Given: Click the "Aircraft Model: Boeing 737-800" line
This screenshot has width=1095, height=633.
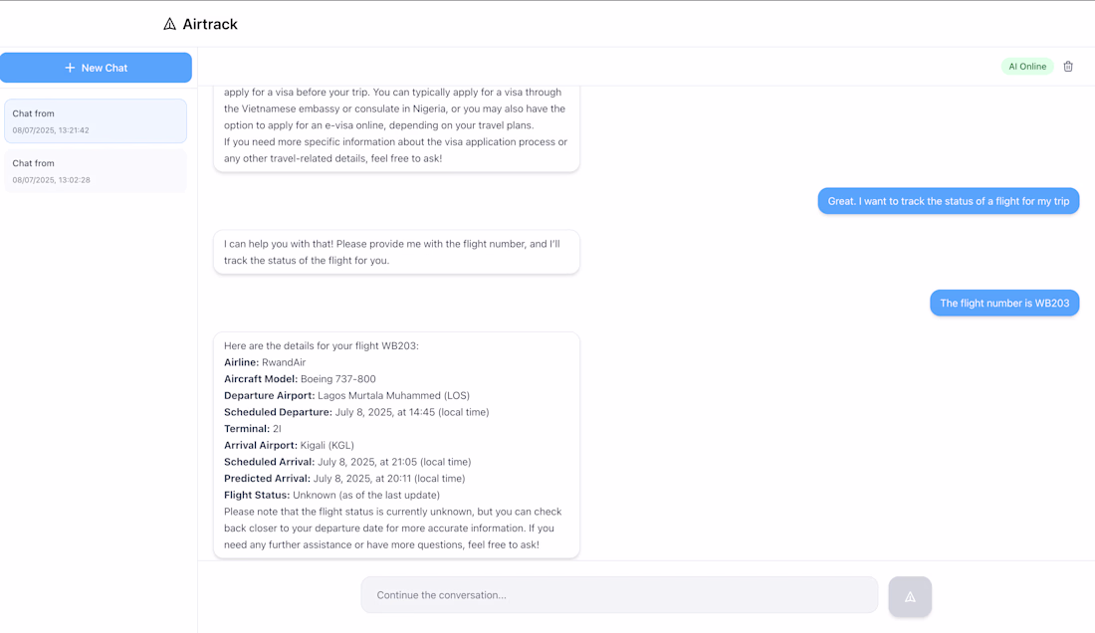Looking at the screenshot, I should point(300,379).
